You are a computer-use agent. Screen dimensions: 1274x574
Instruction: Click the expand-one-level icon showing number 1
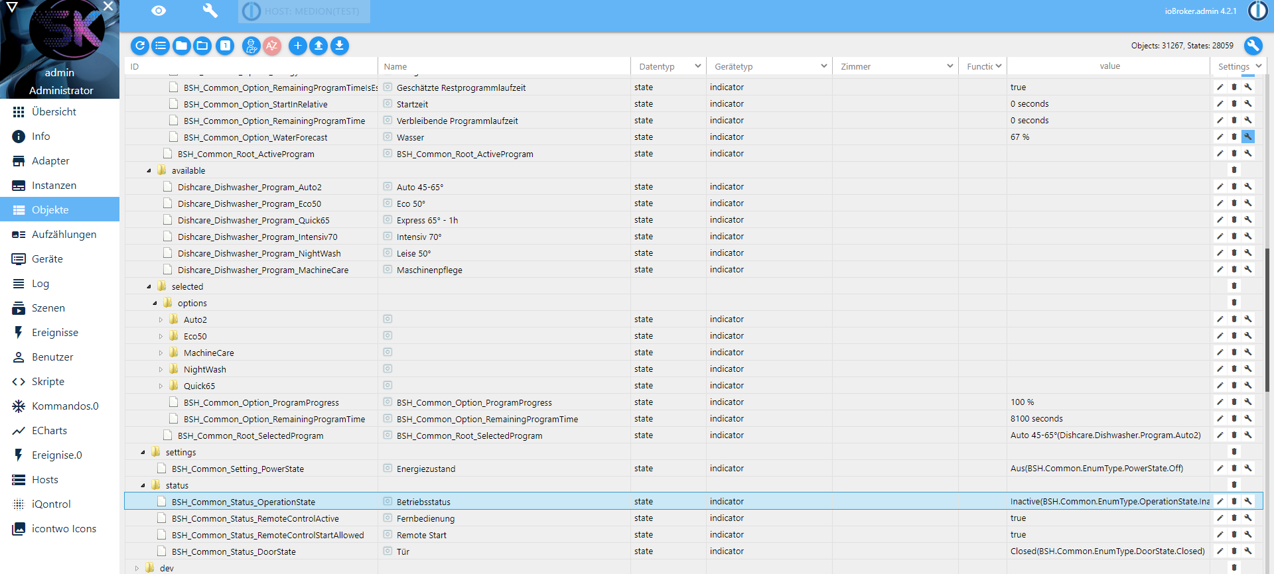pyautogui.click(x=226, y=46)
